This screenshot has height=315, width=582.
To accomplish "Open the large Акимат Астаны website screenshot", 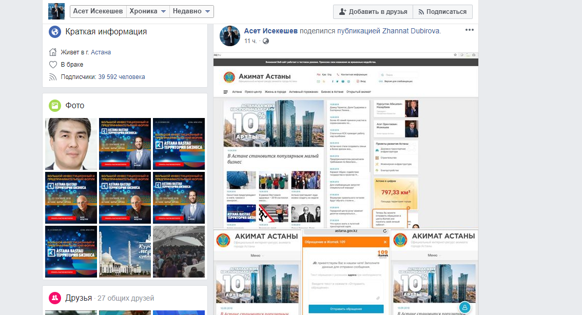I will click(345, 141).
